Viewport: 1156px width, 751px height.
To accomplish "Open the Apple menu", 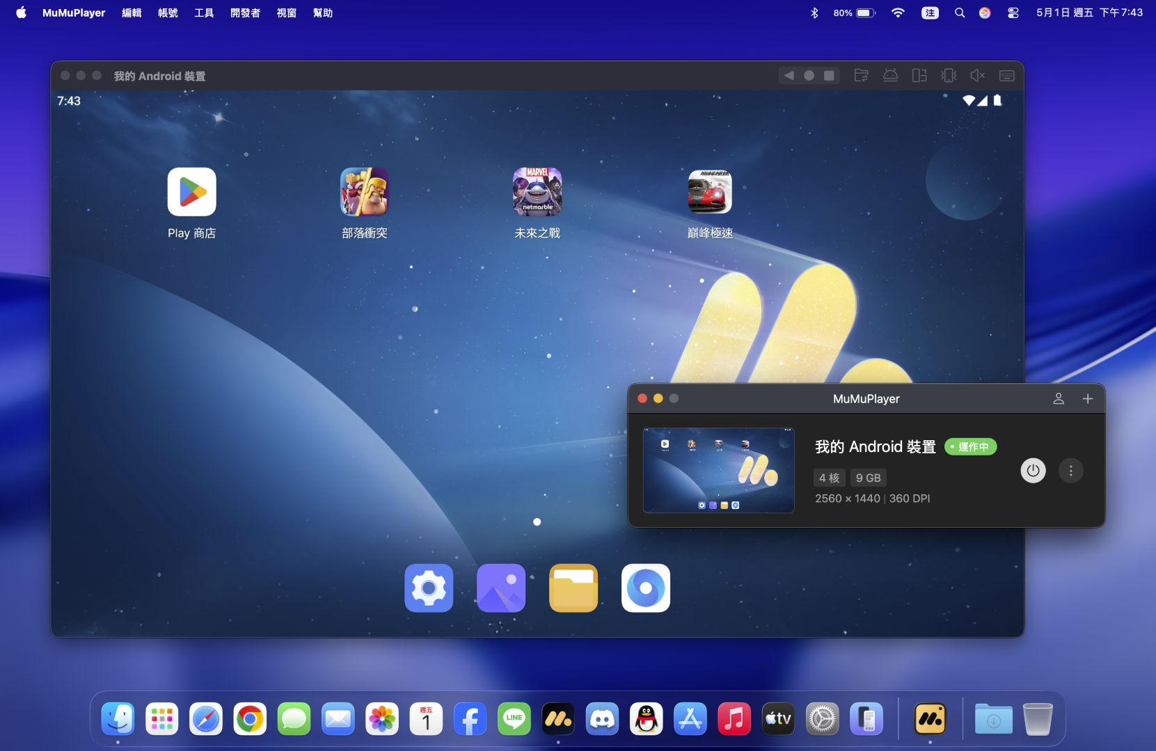I will [21, 13].
